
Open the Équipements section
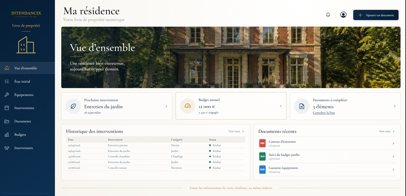[27, 95]
